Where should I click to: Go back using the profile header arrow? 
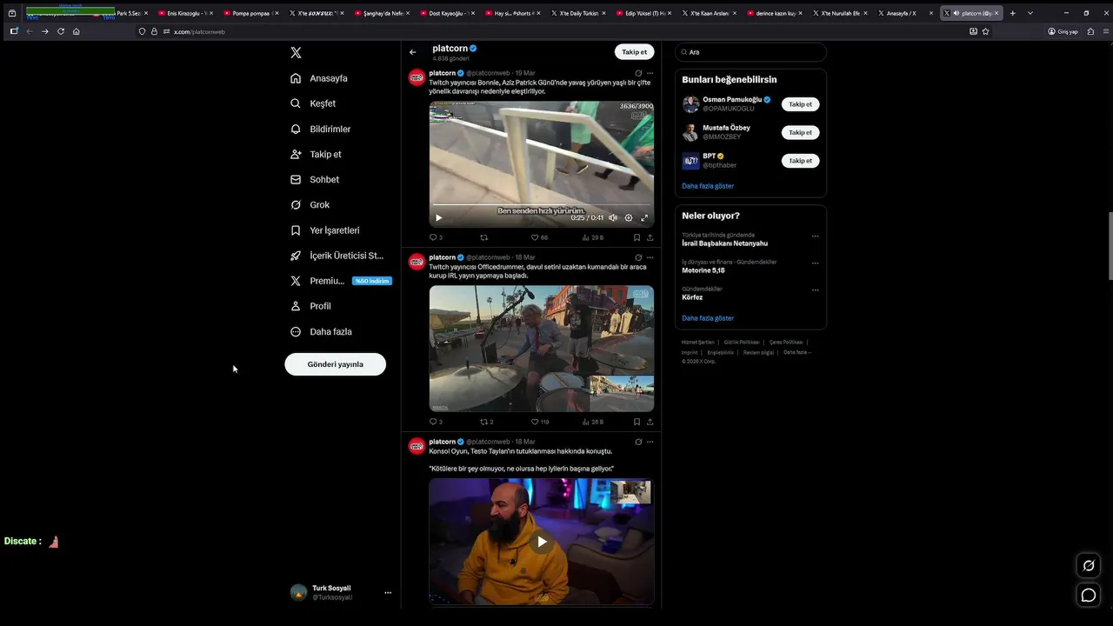(413, 52)
